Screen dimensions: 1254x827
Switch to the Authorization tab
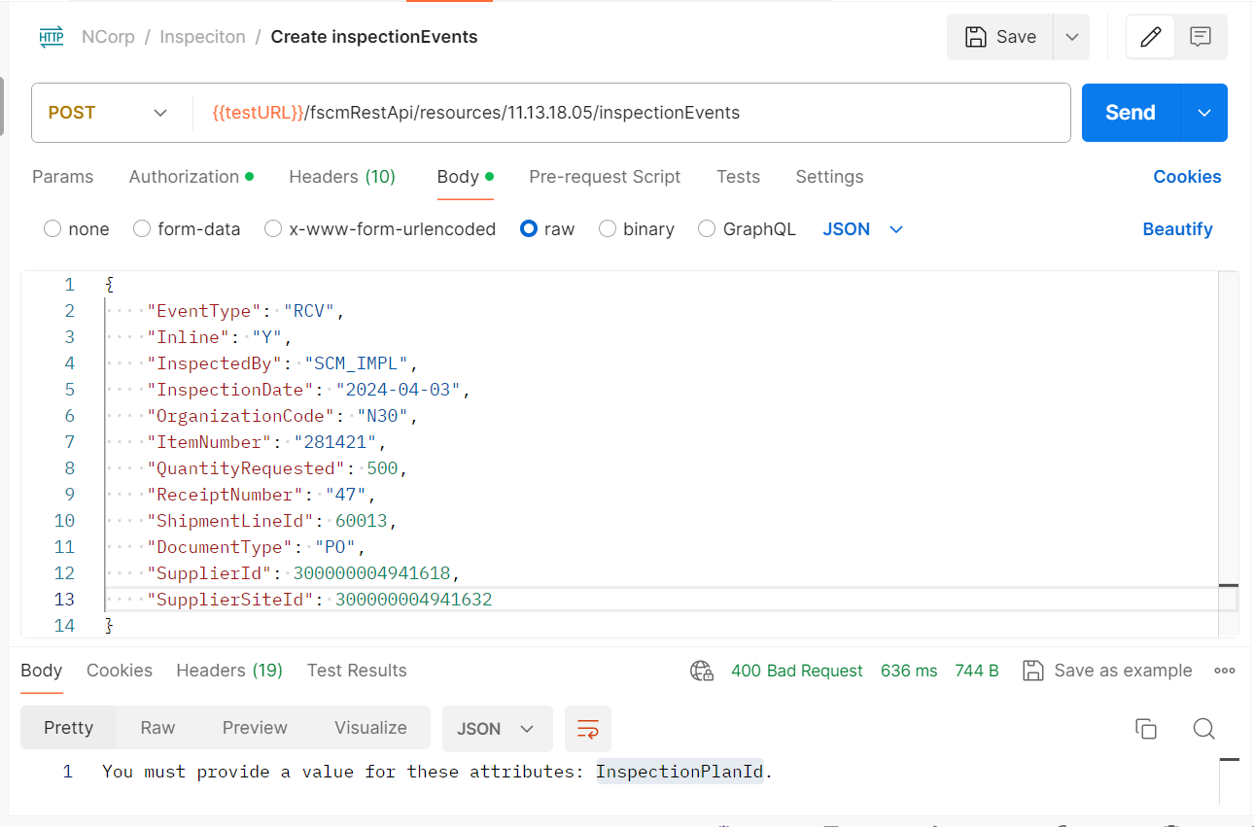pos(185,176)
